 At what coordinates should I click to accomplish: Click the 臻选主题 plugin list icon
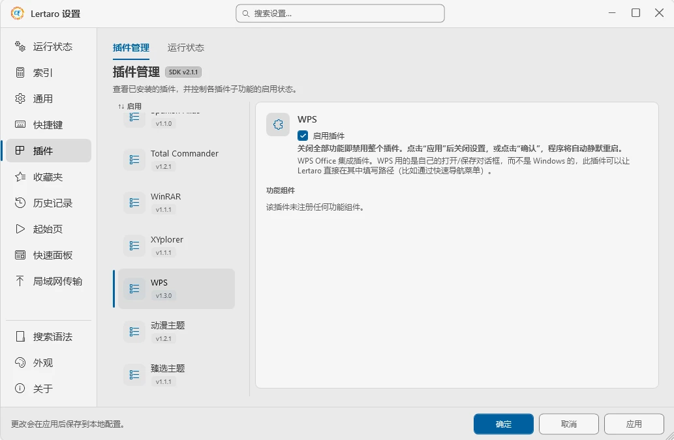point(134,375)
